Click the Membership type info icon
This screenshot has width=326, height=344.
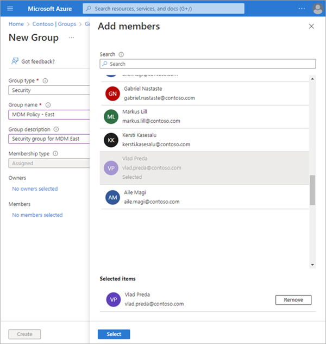(55, 154)
